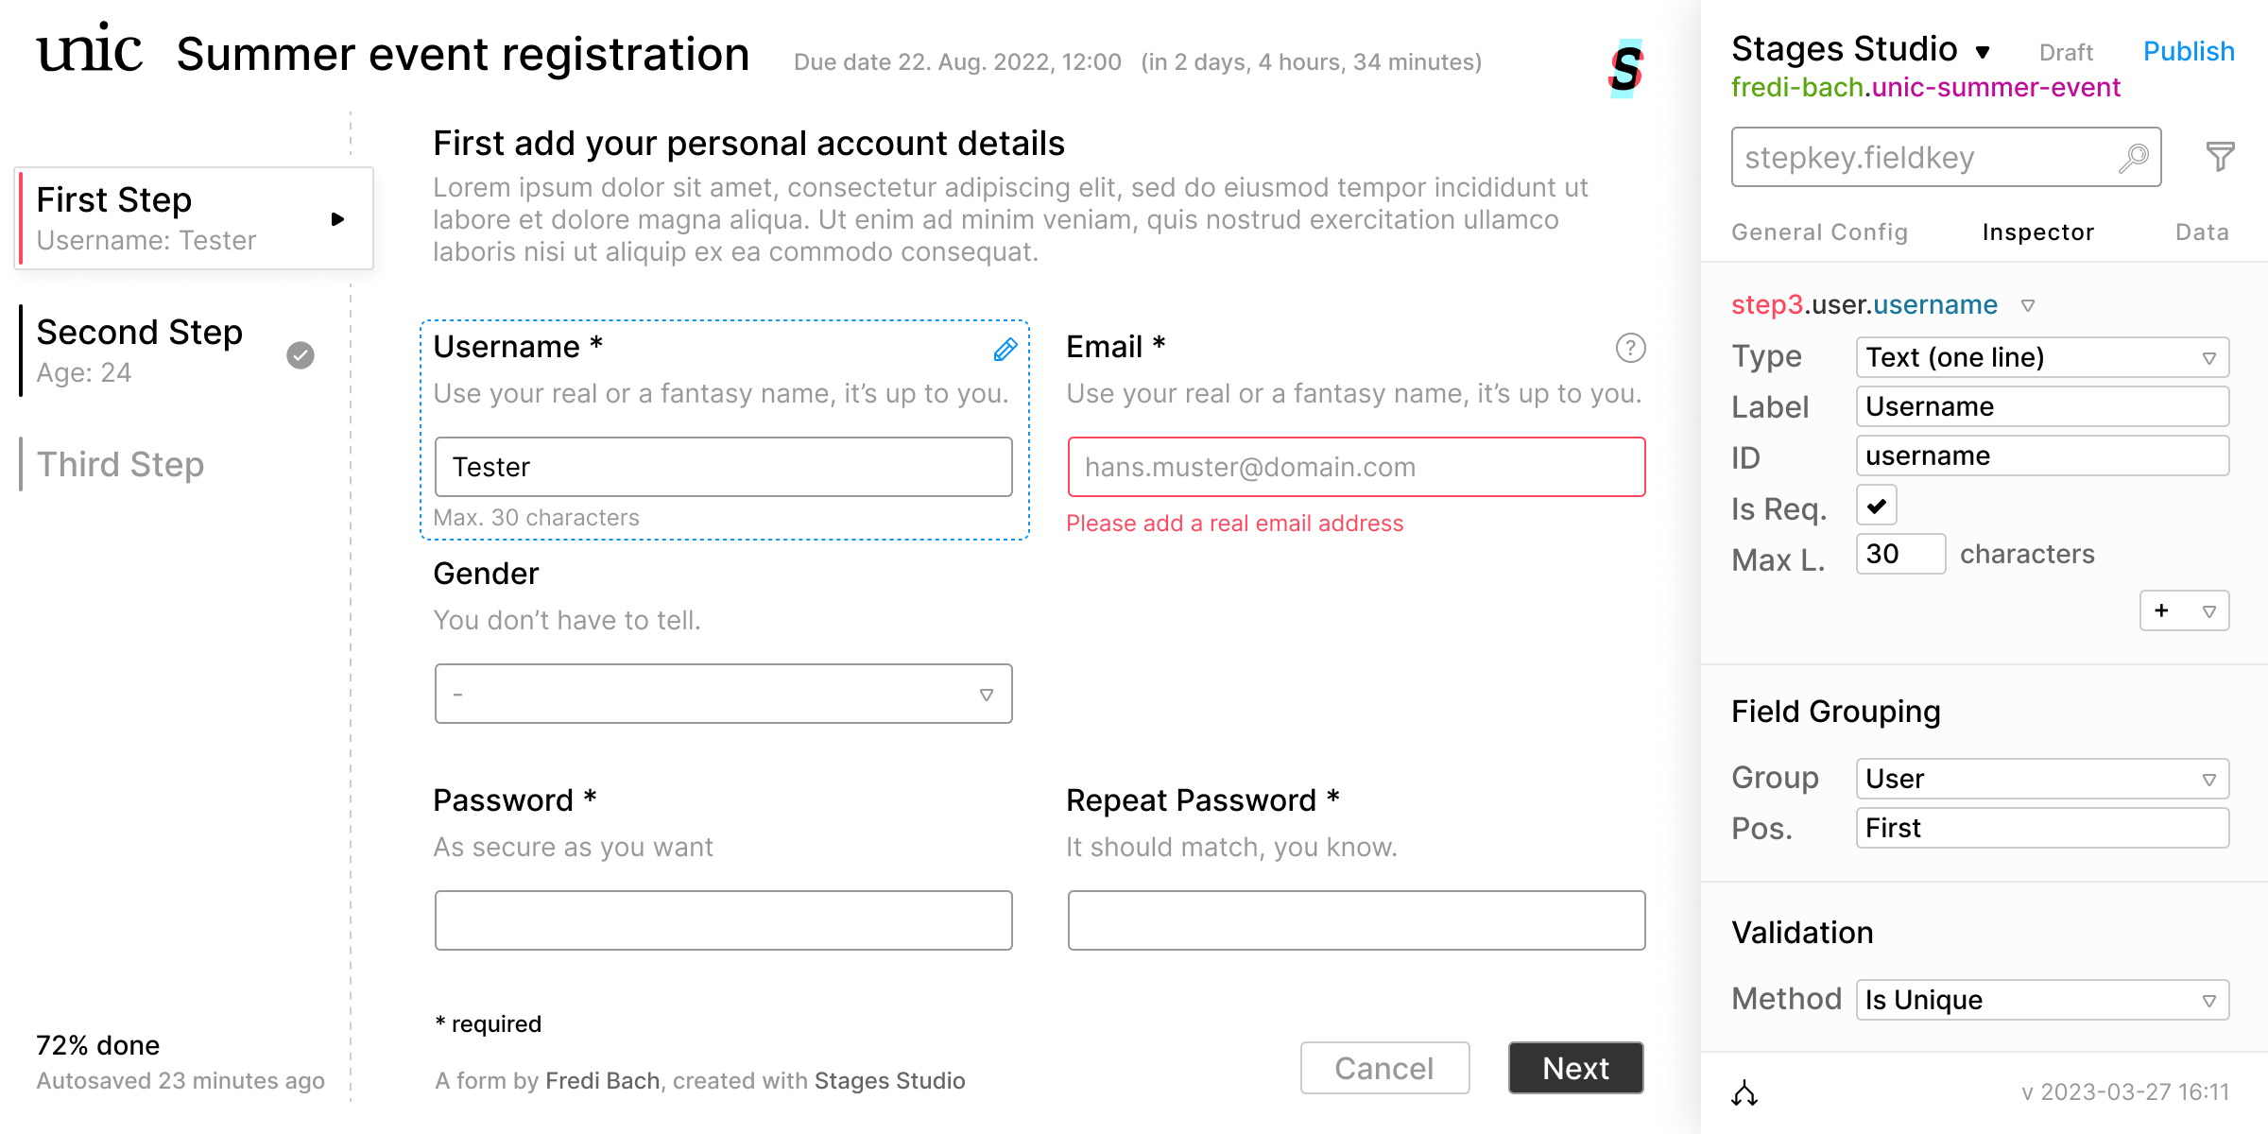Screen dimensions: 2268x1134
Task: Select Third Step in the sidebar
Action: 120,464
